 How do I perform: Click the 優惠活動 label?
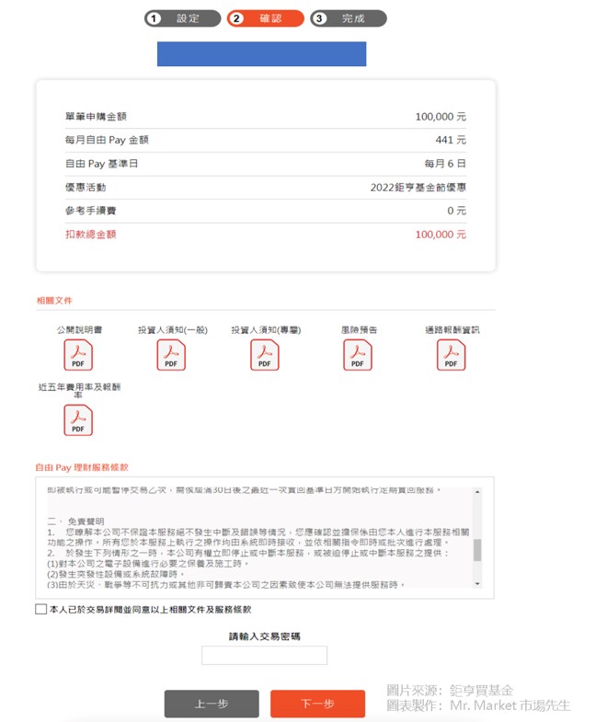86,188
